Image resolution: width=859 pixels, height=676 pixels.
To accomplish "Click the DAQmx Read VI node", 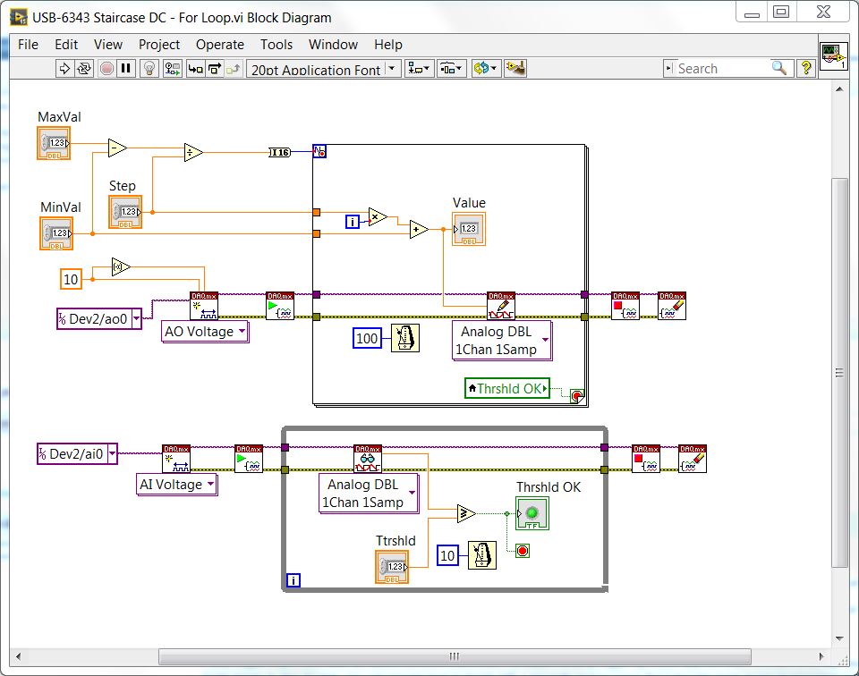I will 368,459.
